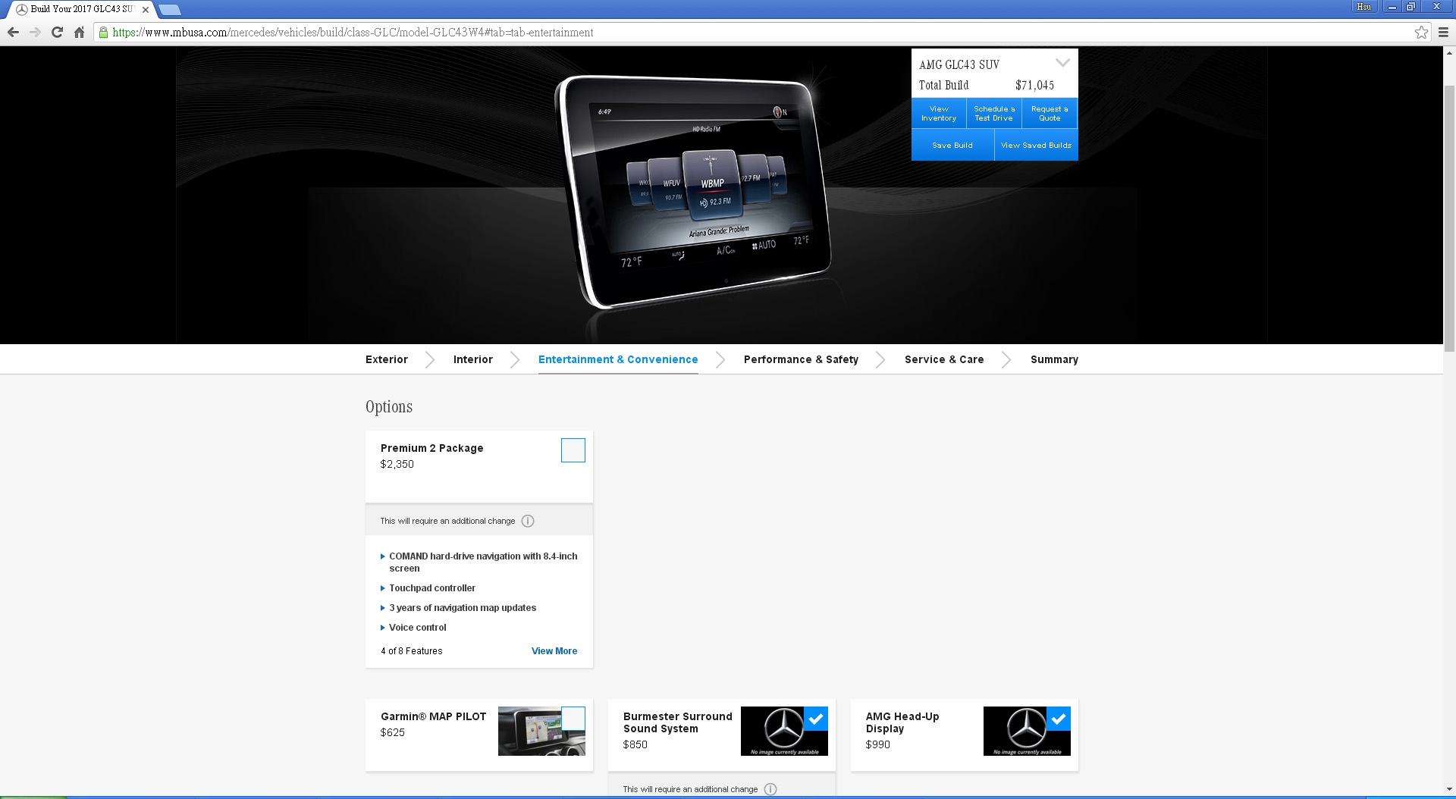Viewport: 1456px width, 799px height.
Task: Click the $850 Burmester price
Action: [635, 744]
